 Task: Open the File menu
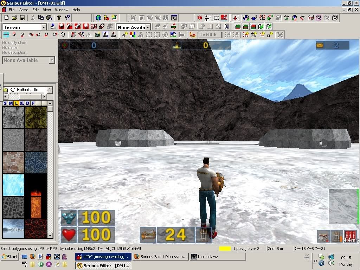(12, 10)
